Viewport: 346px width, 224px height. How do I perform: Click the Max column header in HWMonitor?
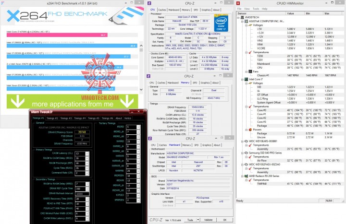pyautogui.click(x=333, y=13)
